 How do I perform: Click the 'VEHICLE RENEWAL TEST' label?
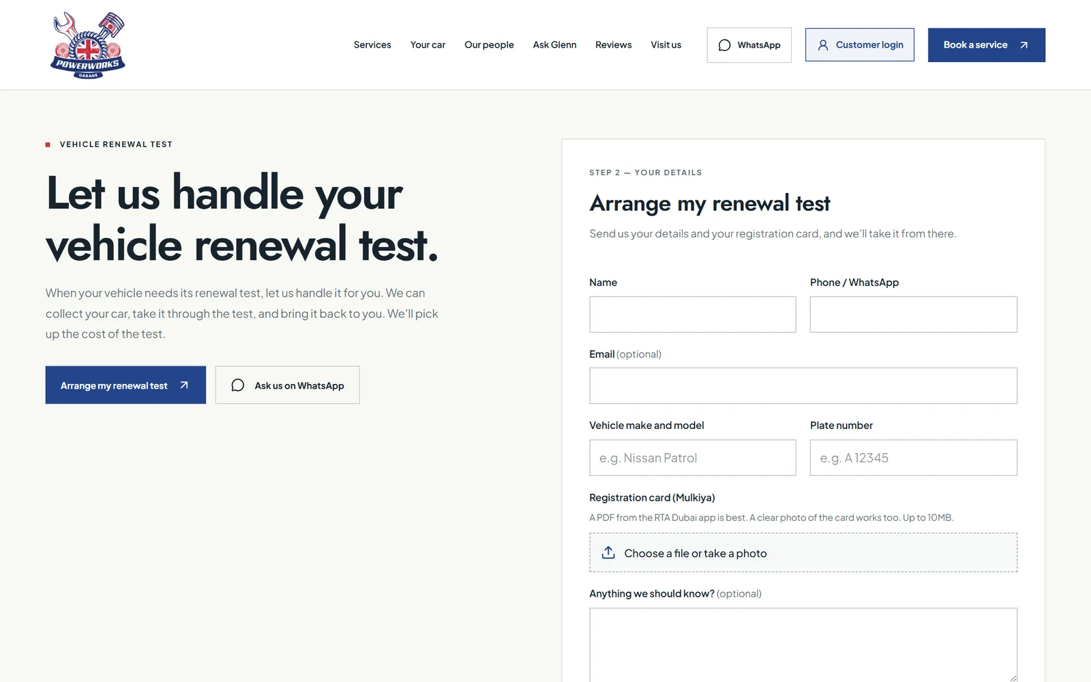(116, 145)
